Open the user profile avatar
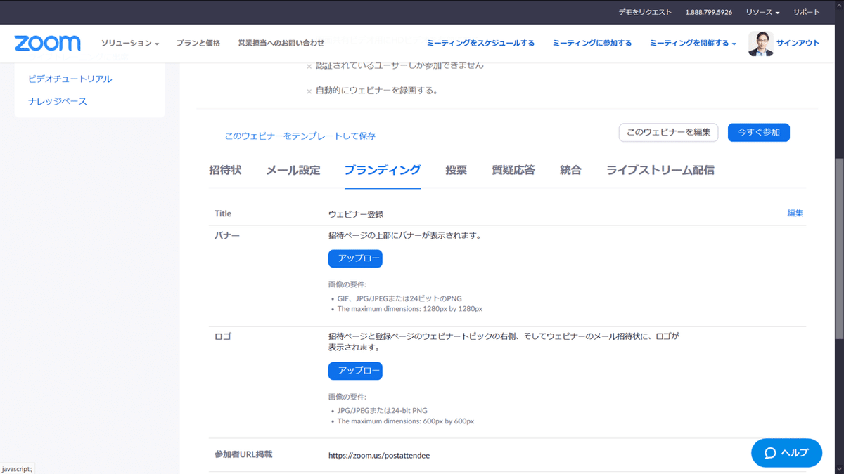844x474 pixels. coord(761,43)
